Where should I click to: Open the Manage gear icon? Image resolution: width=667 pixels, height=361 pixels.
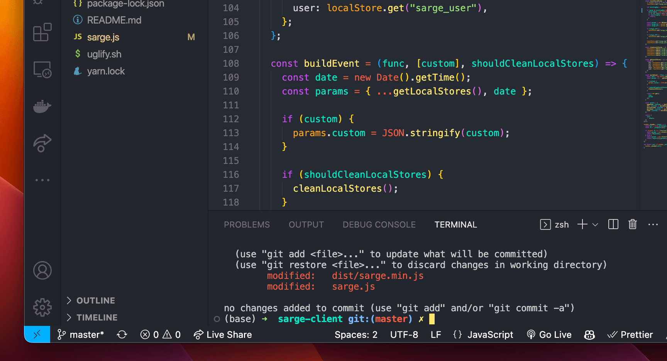pyautogui.click(x=42, y=307)
